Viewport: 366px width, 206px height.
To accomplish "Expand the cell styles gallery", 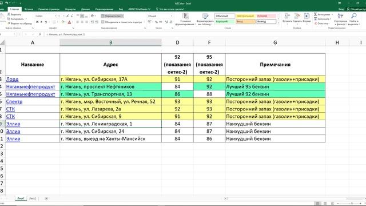I will [278, 23].
